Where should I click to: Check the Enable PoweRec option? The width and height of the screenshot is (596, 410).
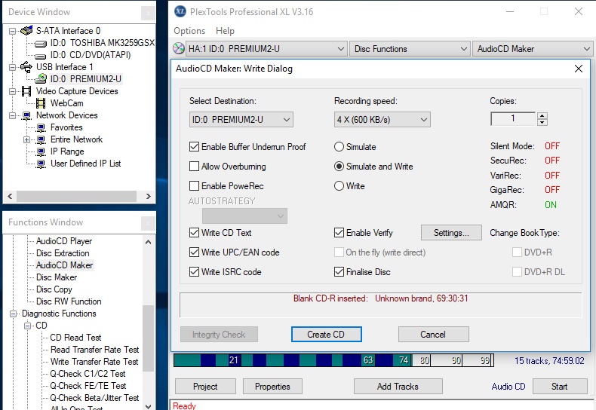[x=194, y=186]
